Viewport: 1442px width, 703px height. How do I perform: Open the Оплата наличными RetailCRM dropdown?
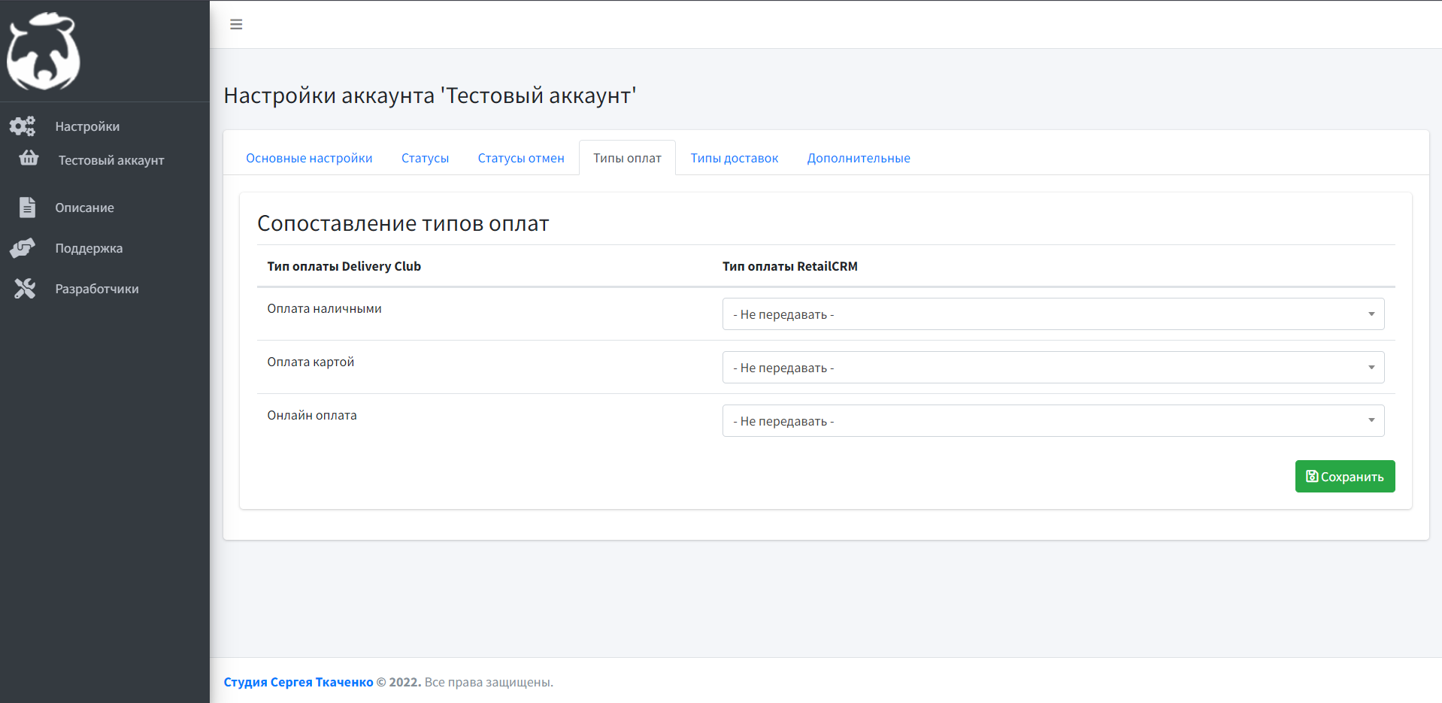[1053, 314]
